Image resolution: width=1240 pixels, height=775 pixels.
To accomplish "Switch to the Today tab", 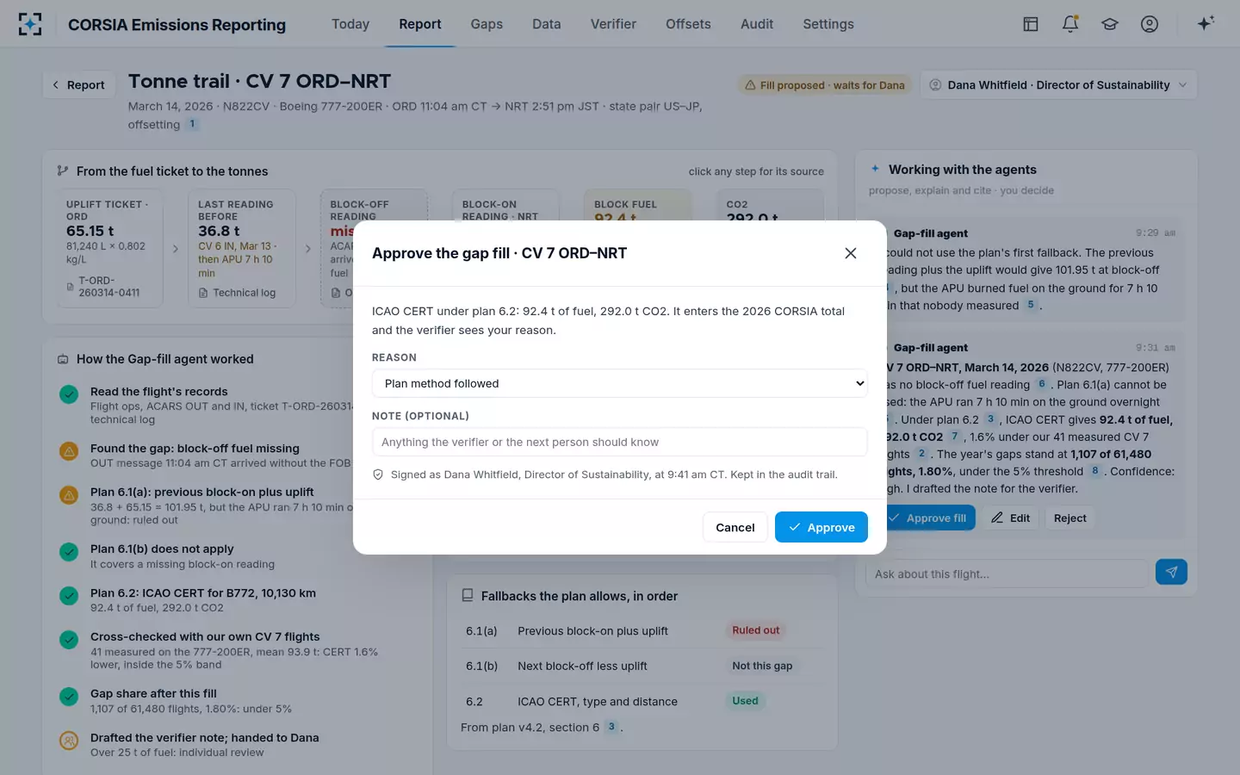I will click(x=350, y=24).
